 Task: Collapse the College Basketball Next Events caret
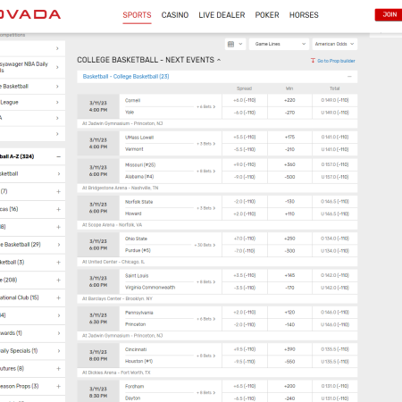pyautogui.click(x=219, y=60)
